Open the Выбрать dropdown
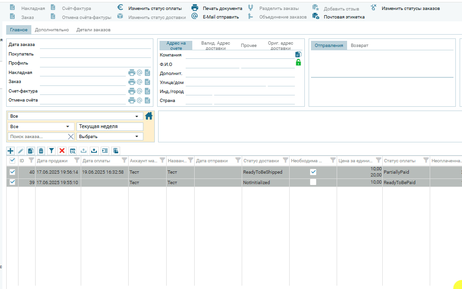The height and width of the screenshot is (289, 462). point(110,137)
